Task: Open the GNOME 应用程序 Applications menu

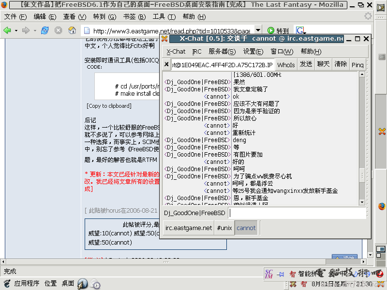Action: click(27, 283)
